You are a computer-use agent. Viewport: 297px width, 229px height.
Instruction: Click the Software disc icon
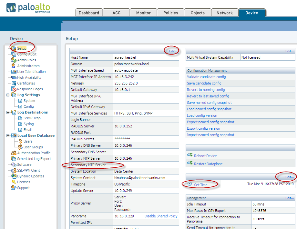tap(14, 164)
